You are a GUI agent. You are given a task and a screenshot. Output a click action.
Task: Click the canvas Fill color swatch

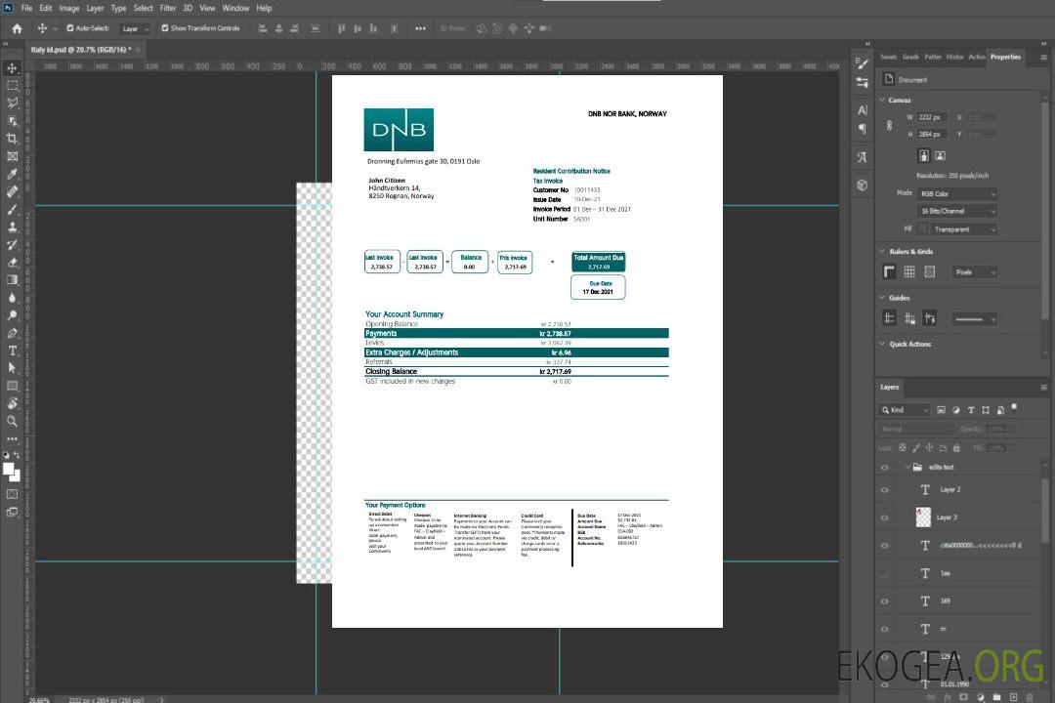(x=922, y=229)
